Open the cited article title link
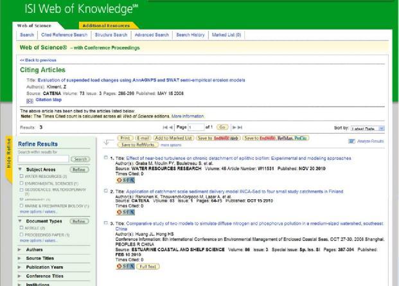Image resolution: width=399 pixels, height=286 pixels. click(141, 80)
